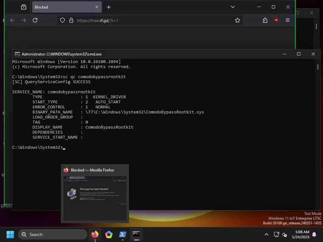
Task: Click the QueryServiceConfig SUCCESS line
Action: [51, 82]
